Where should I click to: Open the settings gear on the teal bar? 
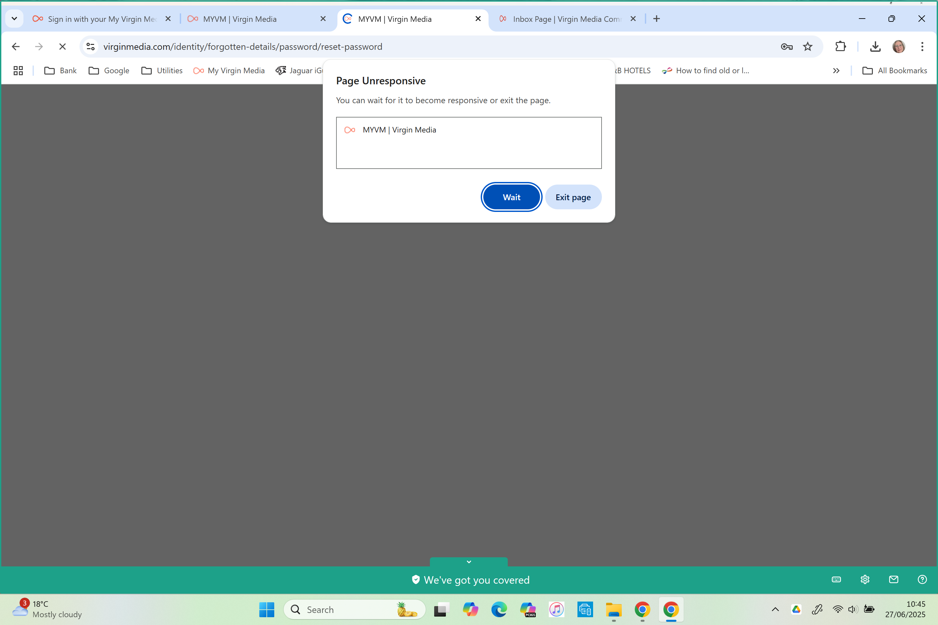click(x=865, y=579)
